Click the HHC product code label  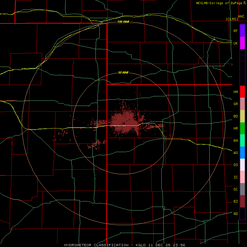click(241, 16)
